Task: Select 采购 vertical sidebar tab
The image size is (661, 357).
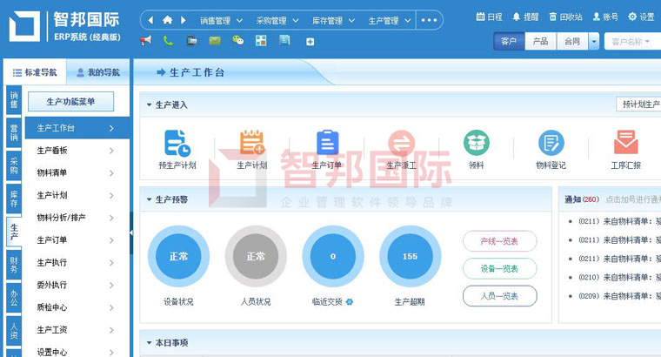Action: [14, 165]
